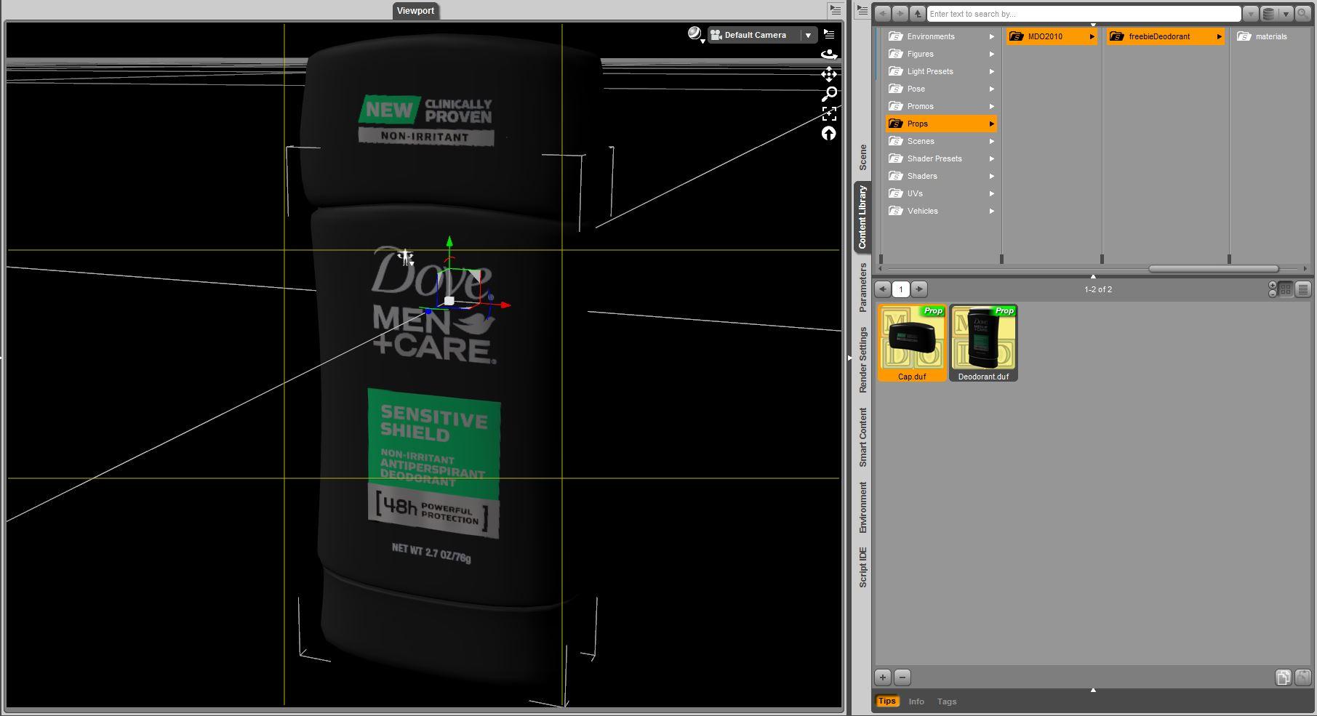Switch to the Tags tab
Screen dimensions: 1317x716
click(x=947, y=701)
